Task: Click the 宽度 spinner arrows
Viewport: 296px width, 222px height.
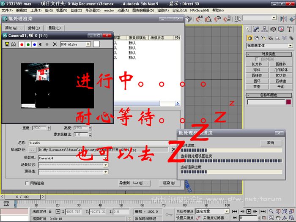Action: click(49, 128)
